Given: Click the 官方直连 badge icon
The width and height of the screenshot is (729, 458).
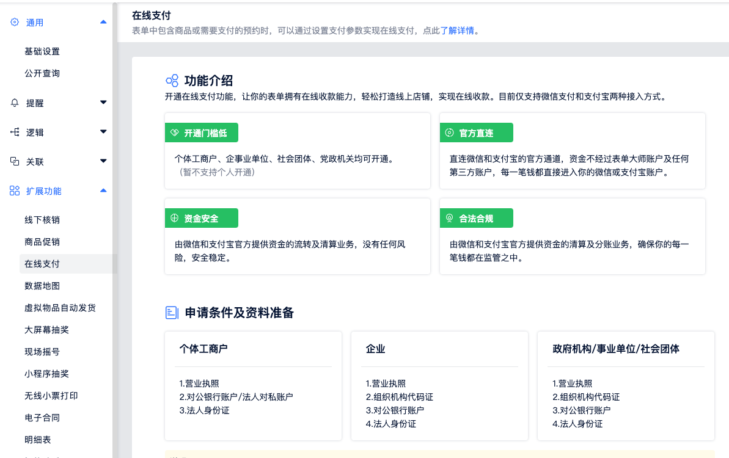Looking at the screenshot, I should (449, 133).
